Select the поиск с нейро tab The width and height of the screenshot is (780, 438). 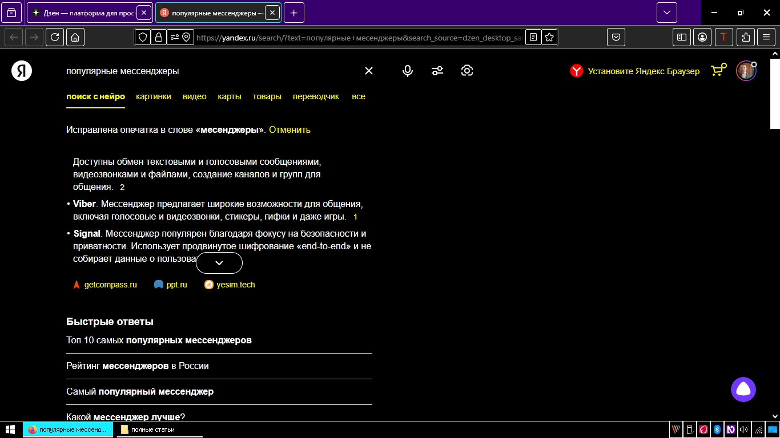[x=95, y=96]
